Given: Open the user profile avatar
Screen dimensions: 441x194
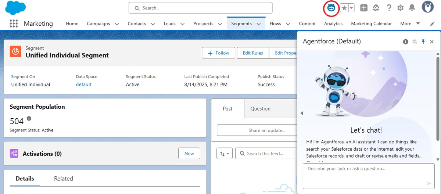Looking at the screenshot, I should (x=427, y=7).
